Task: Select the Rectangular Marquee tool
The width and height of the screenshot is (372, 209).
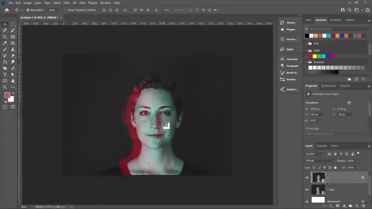Action: pos(13,24)
